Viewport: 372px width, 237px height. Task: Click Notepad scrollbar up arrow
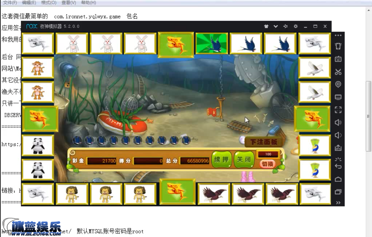(368, 10)
